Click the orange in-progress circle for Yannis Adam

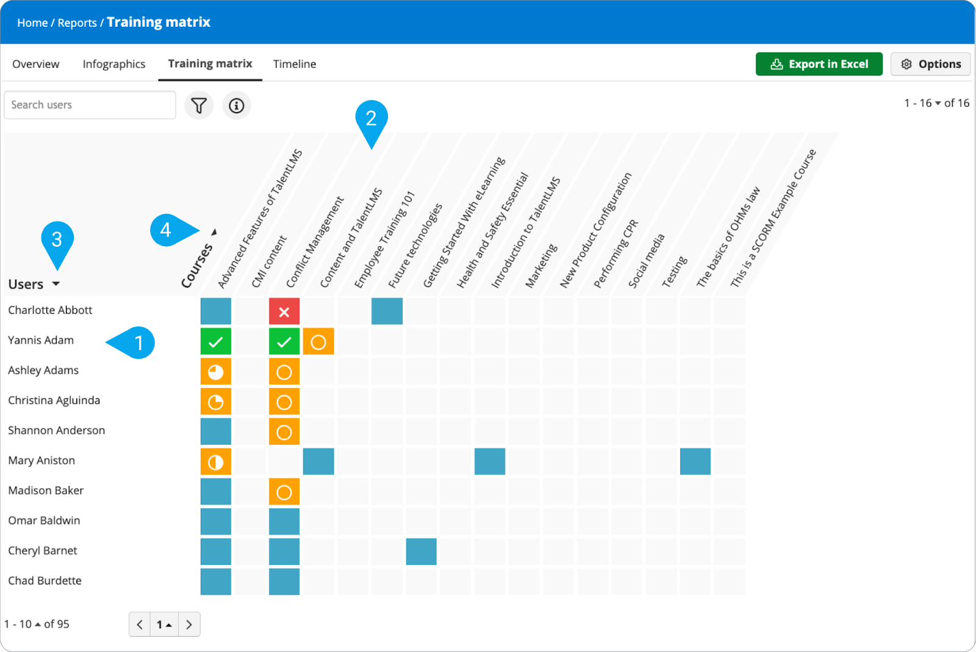[x=318, y=341]
